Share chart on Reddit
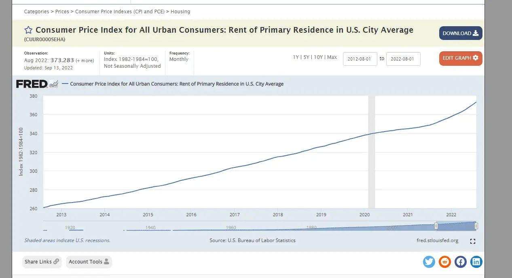Viewport: 512px width, 278px height. click(445, 262)
